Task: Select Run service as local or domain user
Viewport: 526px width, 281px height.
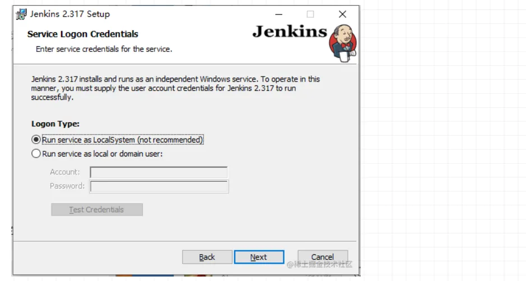Action: tap(36, 154)
